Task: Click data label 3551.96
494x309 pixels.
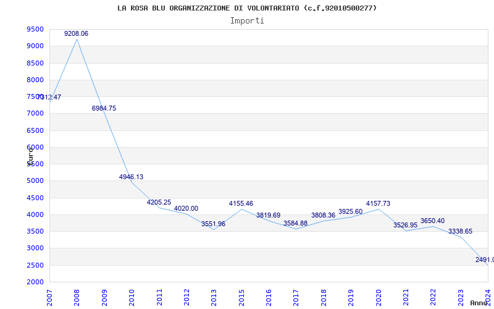Action: 213,224
